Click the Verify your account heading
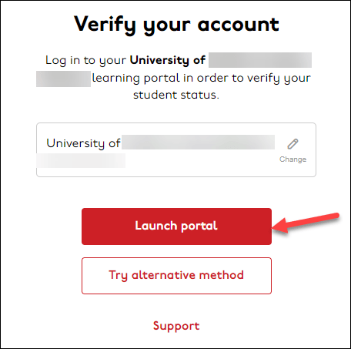351x349 pixels. pos(176,25)
